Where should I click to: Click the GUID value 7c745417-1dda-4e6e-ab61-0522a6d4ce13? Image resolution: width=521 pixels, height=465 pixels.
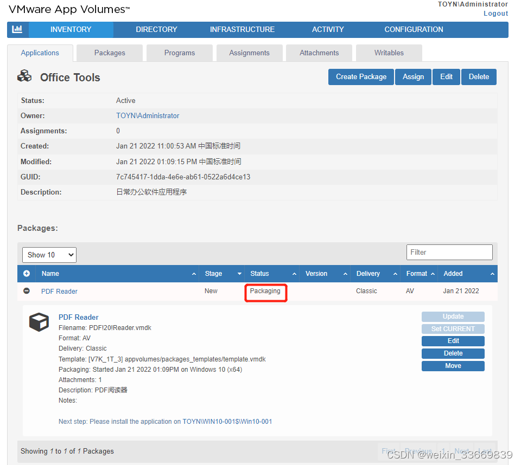[183, 177]
